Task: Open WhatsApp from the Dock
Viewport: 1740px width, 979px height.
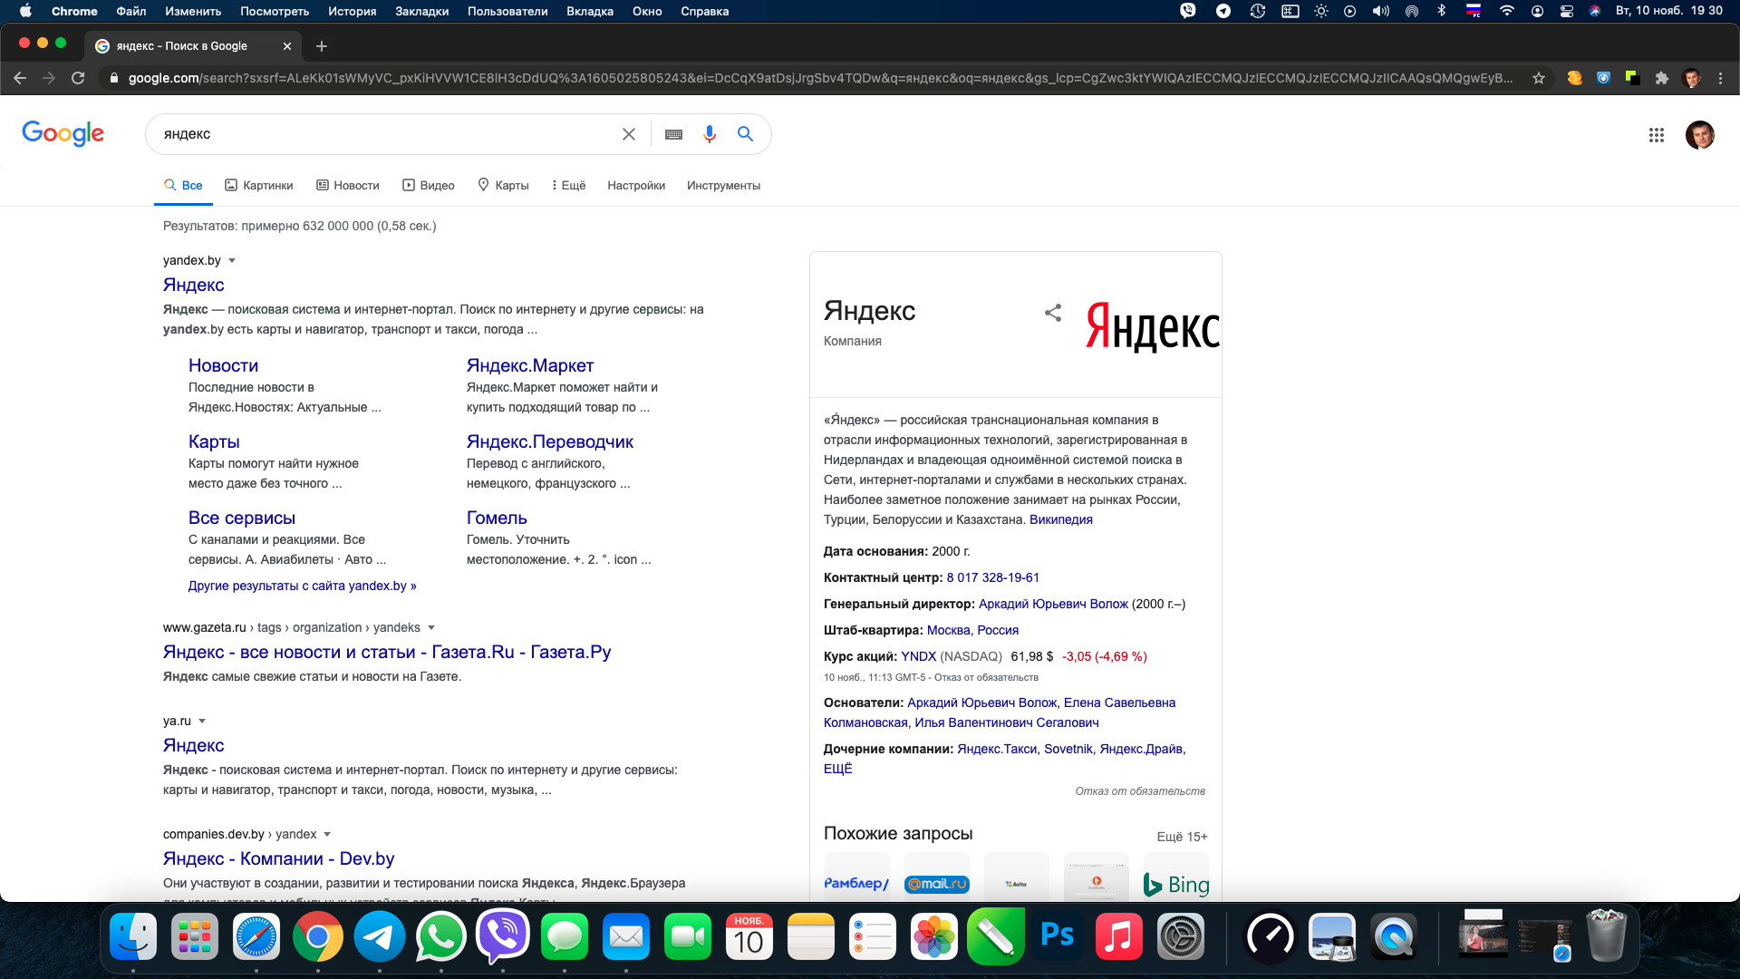Action: (x=440, y=936)
